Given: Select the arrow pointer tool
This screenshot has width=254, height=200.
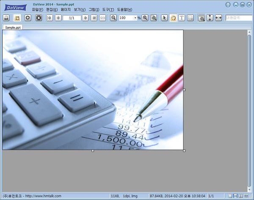Looking at the screenshot, I should [164, 18].
